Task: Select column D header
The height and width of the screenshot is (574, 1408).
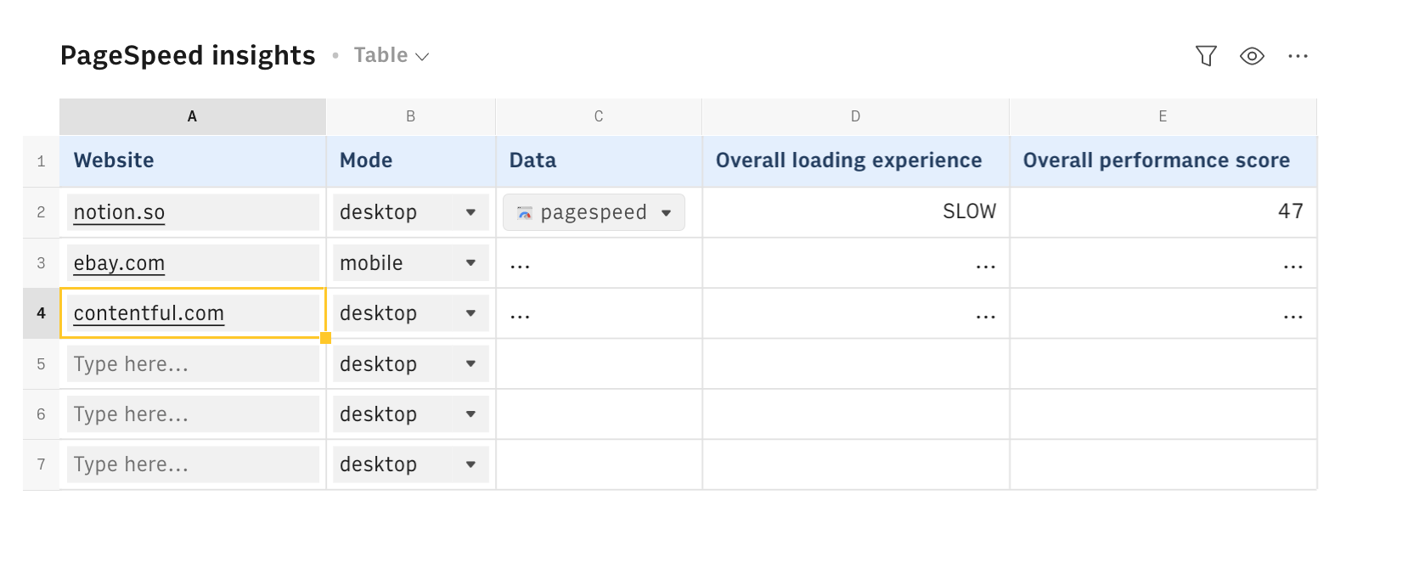Action: coord(855,116)
